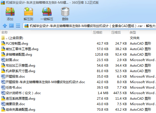Select 开题报告-车床主轴箱箱体左侧8-M8螺纹攻丝机设计.doc
This screenshot has width=156, height=113.
[x=45, y=82]
